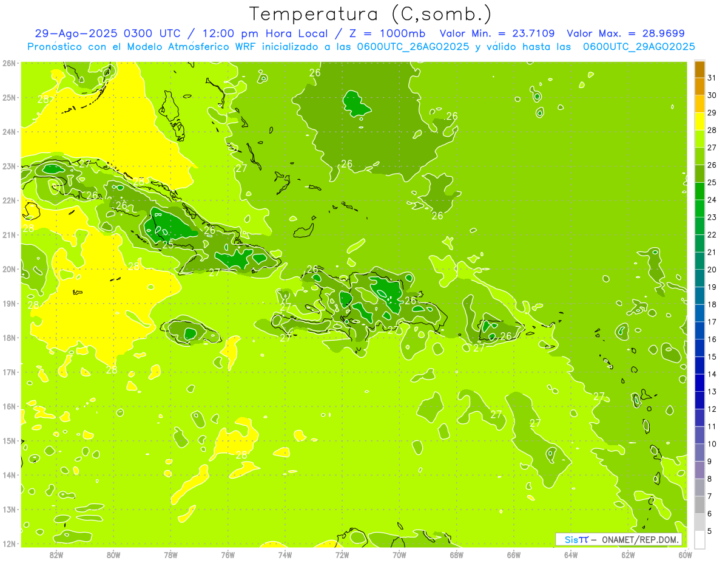Click the gray swatch between 6 and 7
The height and width of the screenshot is (563, 728).
pos(699,505)
